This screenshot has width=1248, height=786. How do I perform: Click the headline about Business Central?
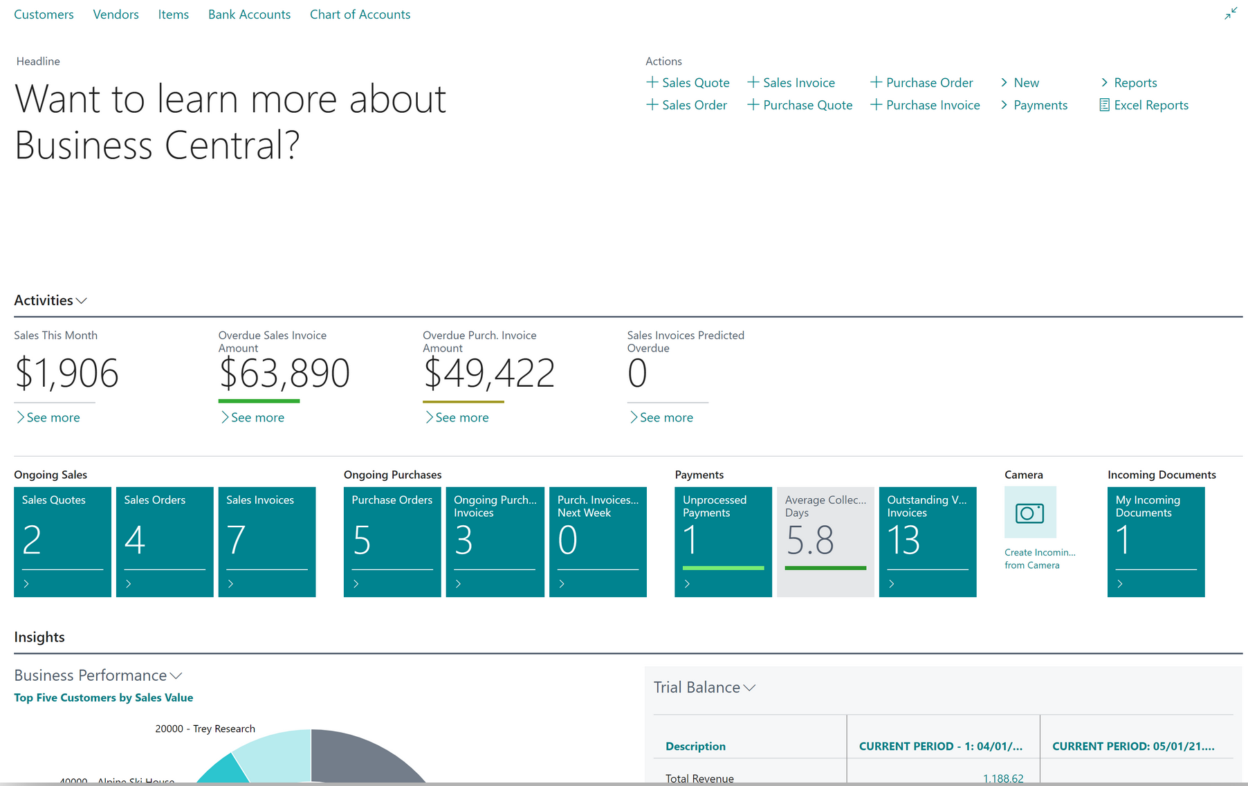point(230,122)
